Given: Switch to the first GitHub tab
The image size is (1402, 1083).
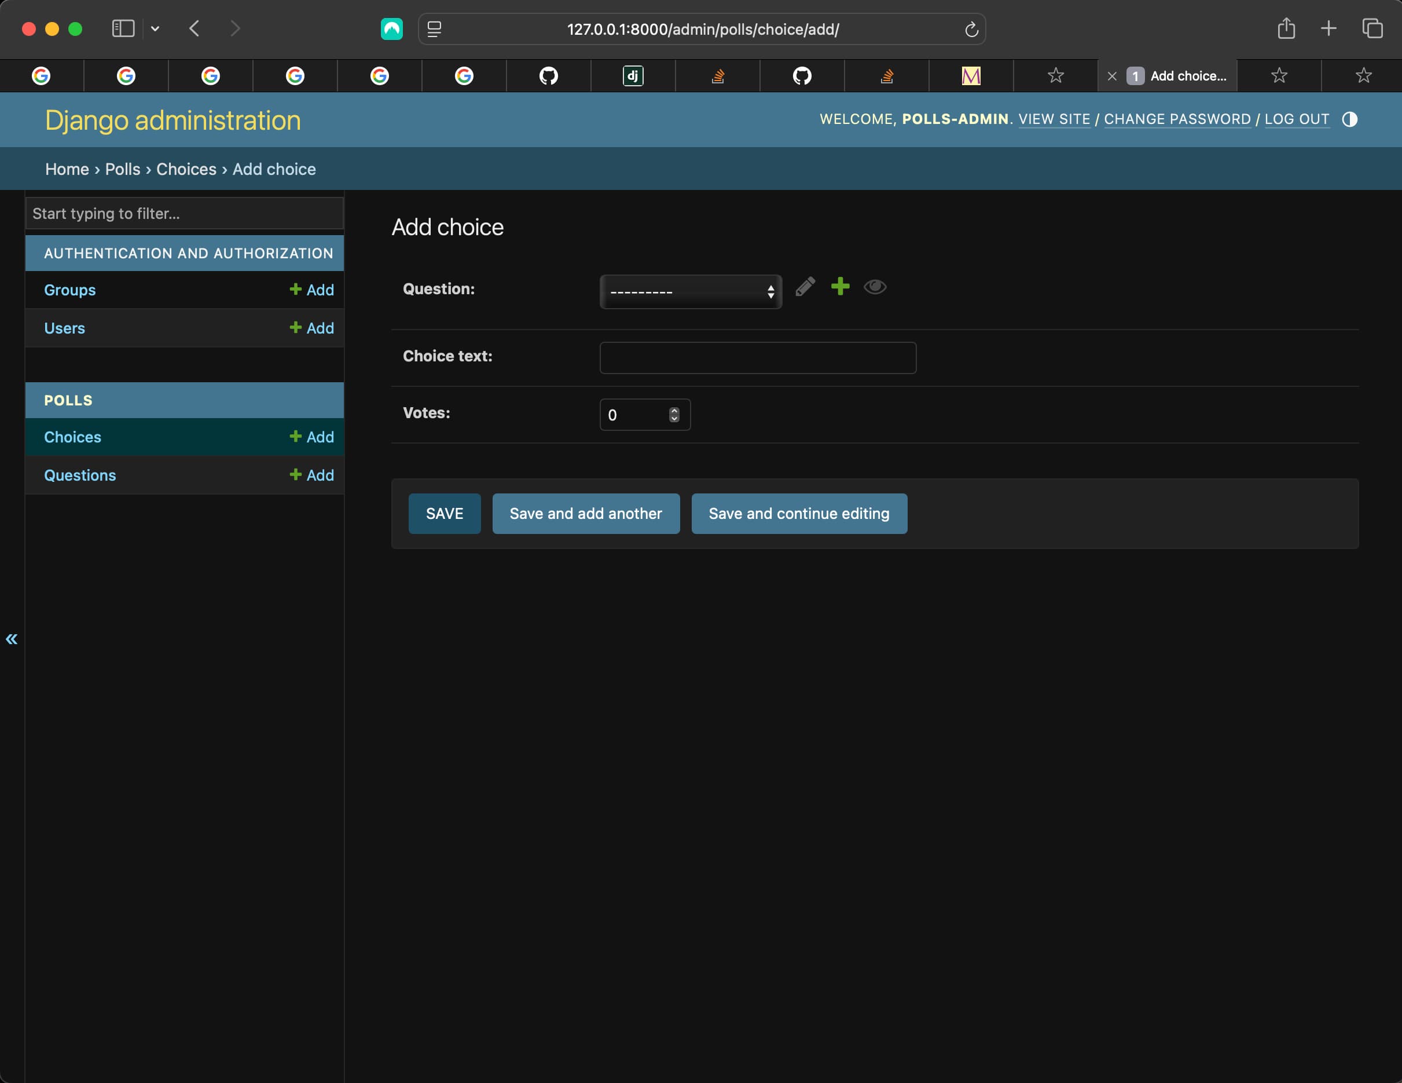Looking at the screenshot, I should tap(548, 76).
